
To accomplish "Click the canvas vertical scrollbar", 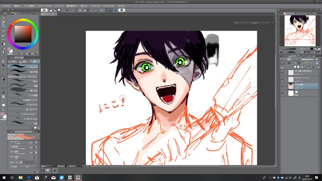I will pyautogui.click(x=276, y=89).
